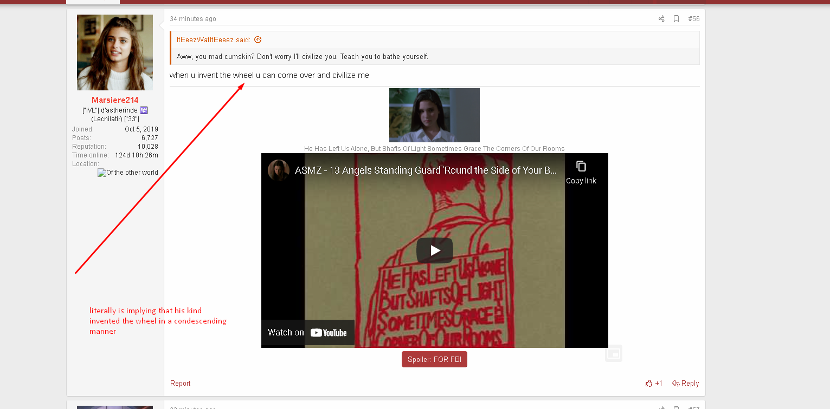This screenshot has height=409, width=830.
Task: Click the reputation value 10,028
Action: (148, 147)
